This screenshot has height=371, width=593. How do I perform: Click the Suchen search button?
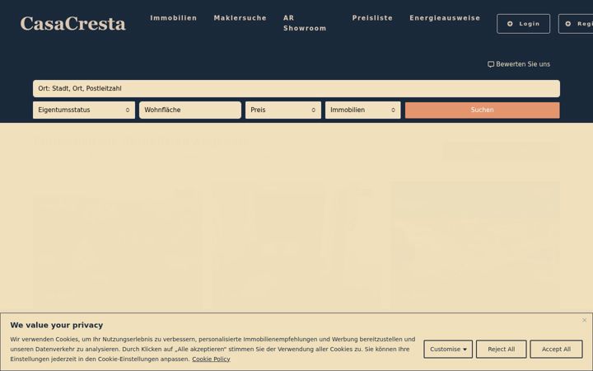tap(483, 110)
